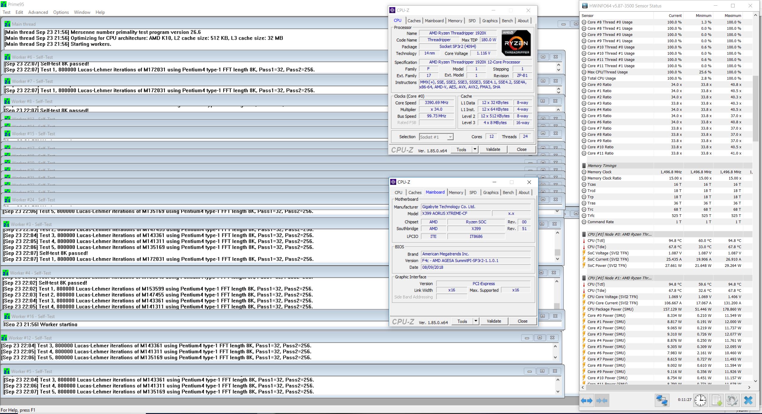
Task: Open Tools dropdown arrow in upper CPU-Z
Action: (x=475, y=149)
